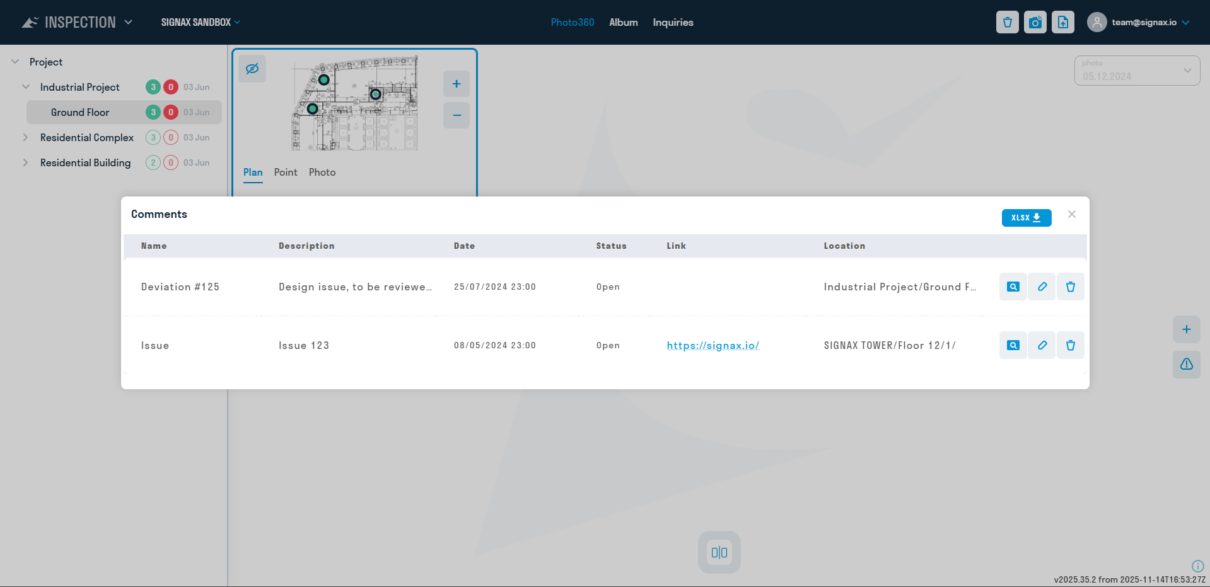This screenshot has width=1210, height=587.
Task: Click the Project root label
Action: click(x=46, y=62)
